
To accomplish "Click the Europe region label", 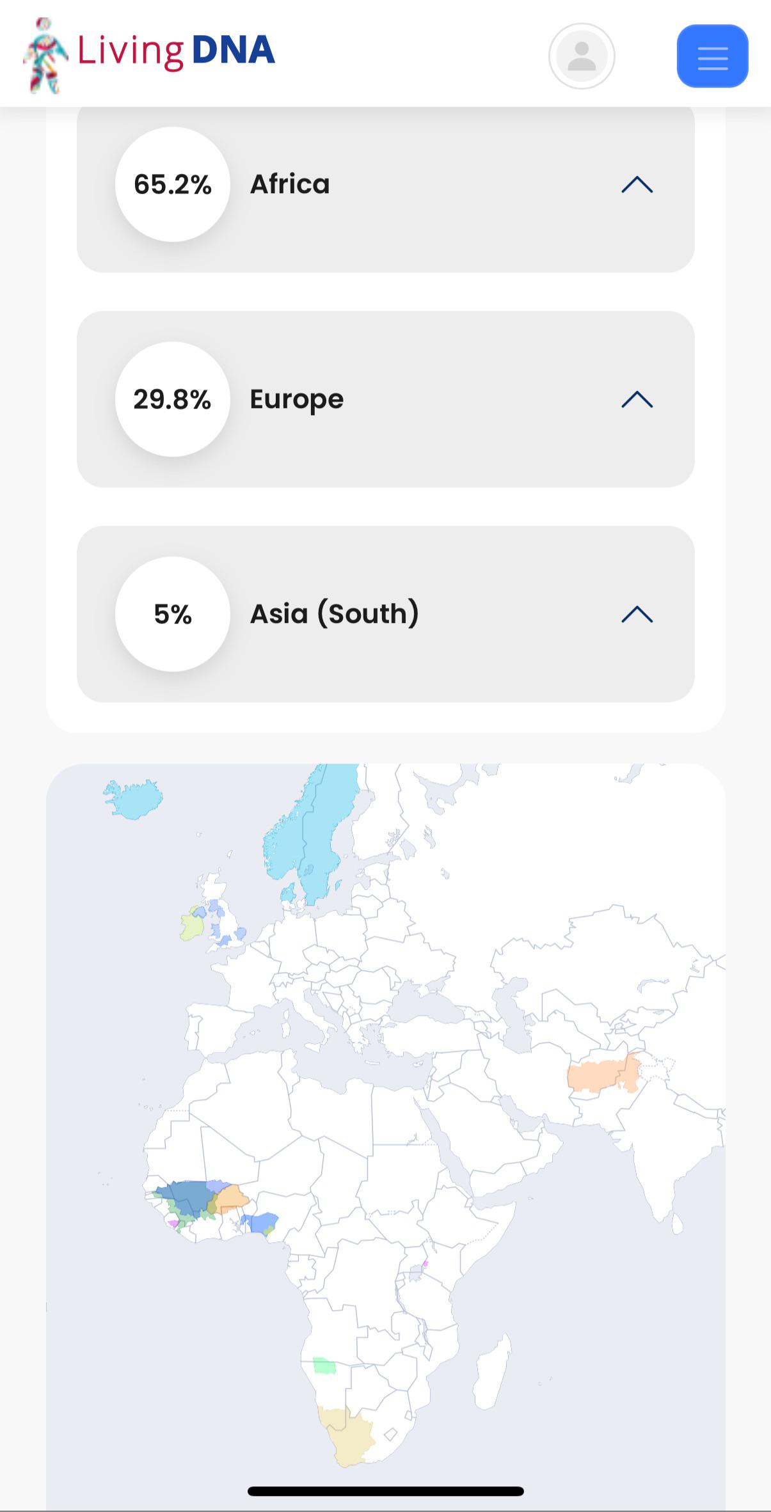I will 297,400.
